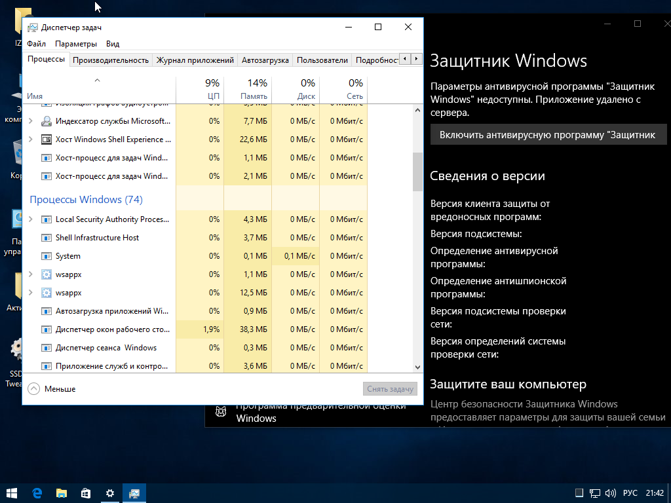
Task: Sort by Сеть column header
Action: click(343, 89)
